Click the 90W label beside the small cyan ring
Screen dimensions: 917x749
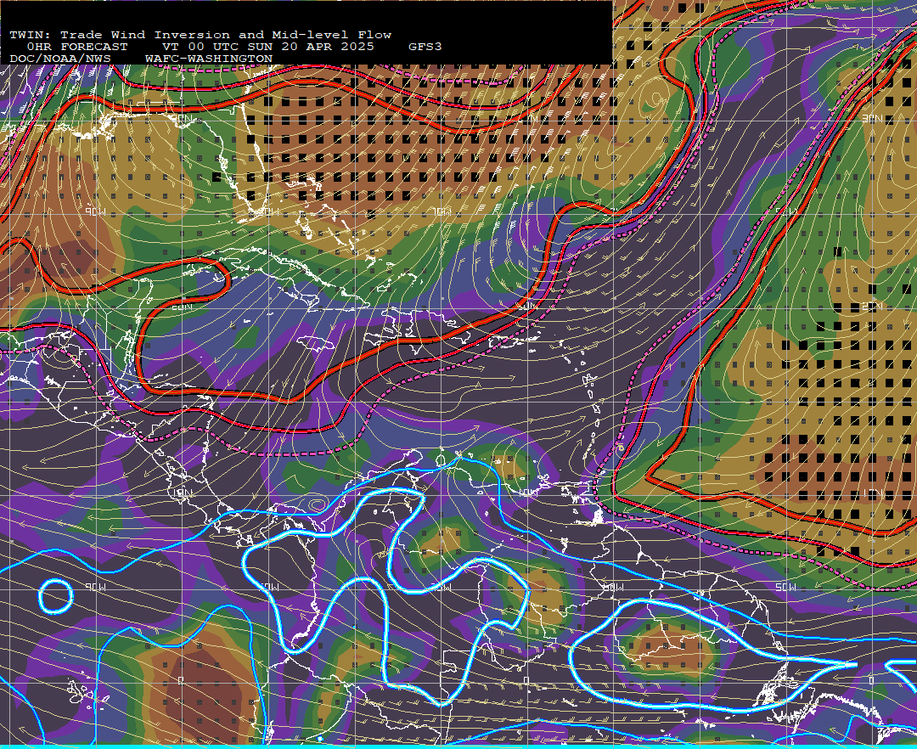(95, 587)
